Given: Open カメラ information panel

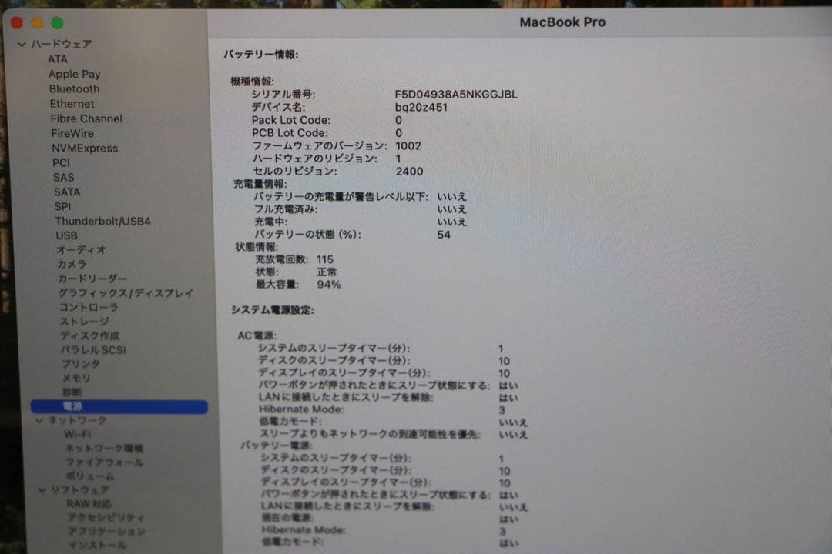Looking at the screenshot, I should (x=69, y=263).
